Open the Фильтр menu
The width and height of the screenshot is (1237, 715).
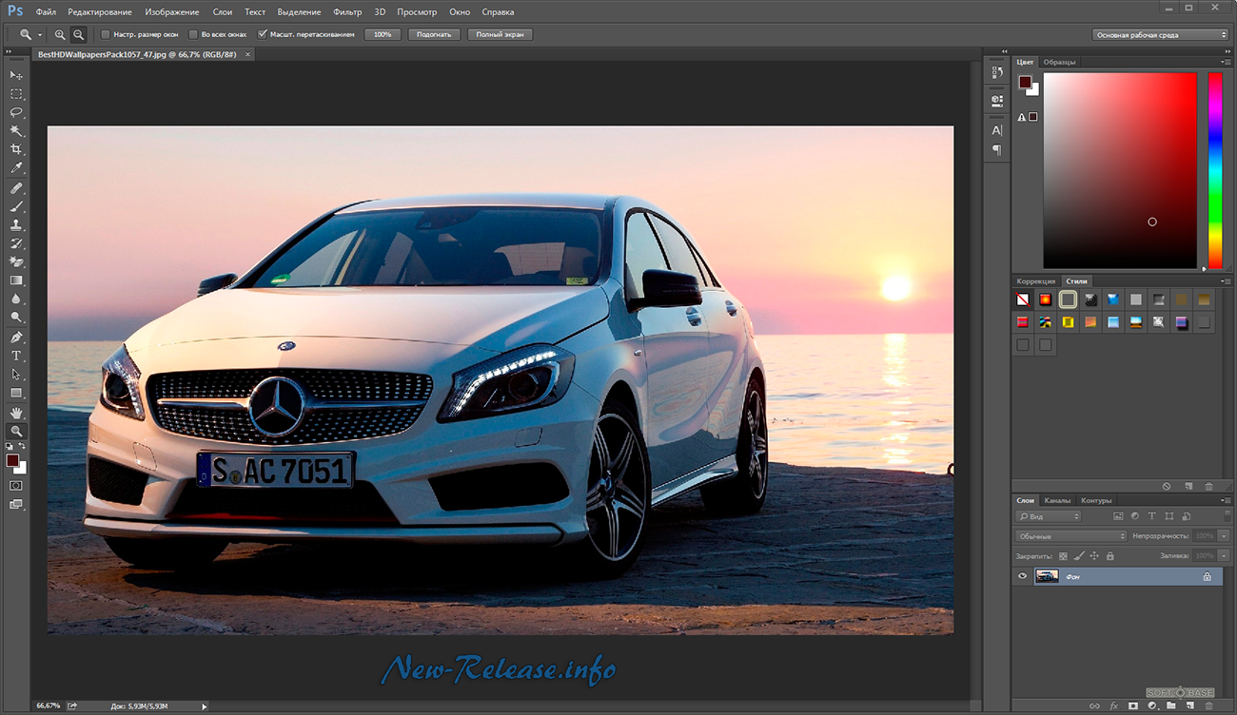click(347, 12)
